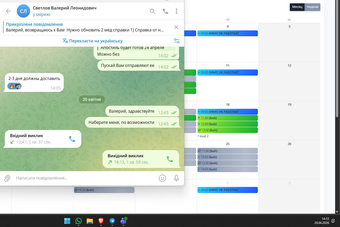Open the 12:00 (buh) event on the 25th

pyautogui.click(x=228, y=157)
